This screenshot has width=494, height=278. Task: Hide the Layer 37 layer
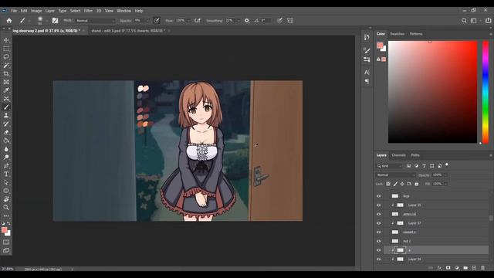pyautogui.click(x=379, y=223)
